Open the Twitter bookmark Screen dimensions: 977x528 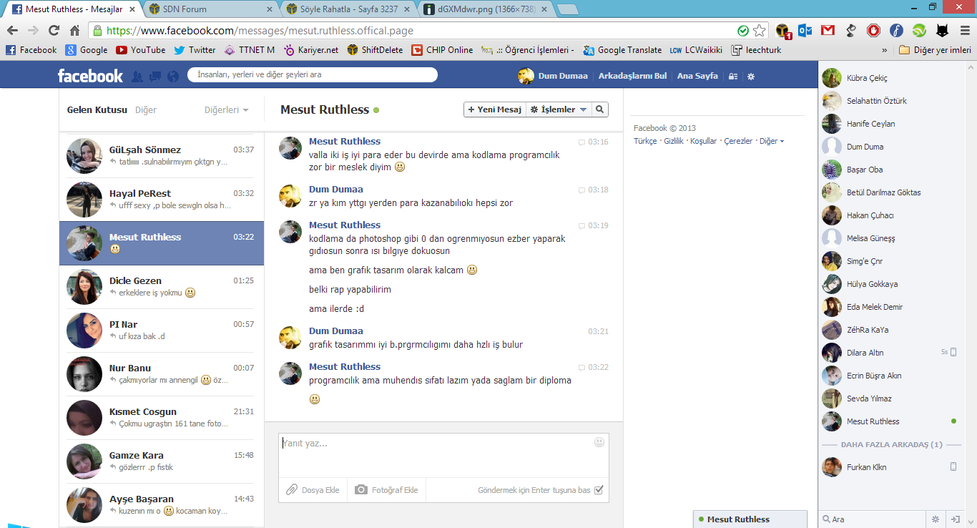pos(195,50)
